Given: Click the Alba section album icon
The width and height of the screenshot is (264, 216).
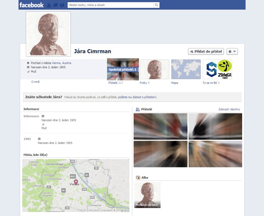Looking at the screenshot, I should (x=138, y=177).
